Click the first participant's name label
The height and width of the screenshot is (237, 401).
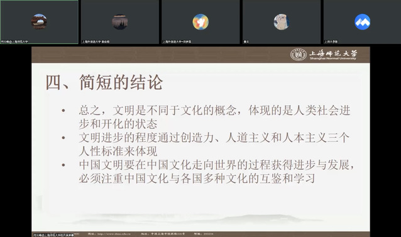click(14, 41)
